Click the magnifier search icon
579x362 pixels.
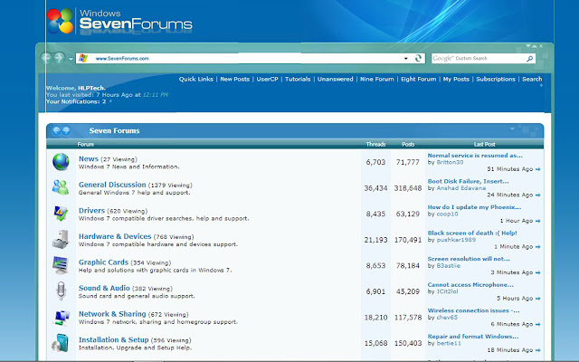pos(529,58)
